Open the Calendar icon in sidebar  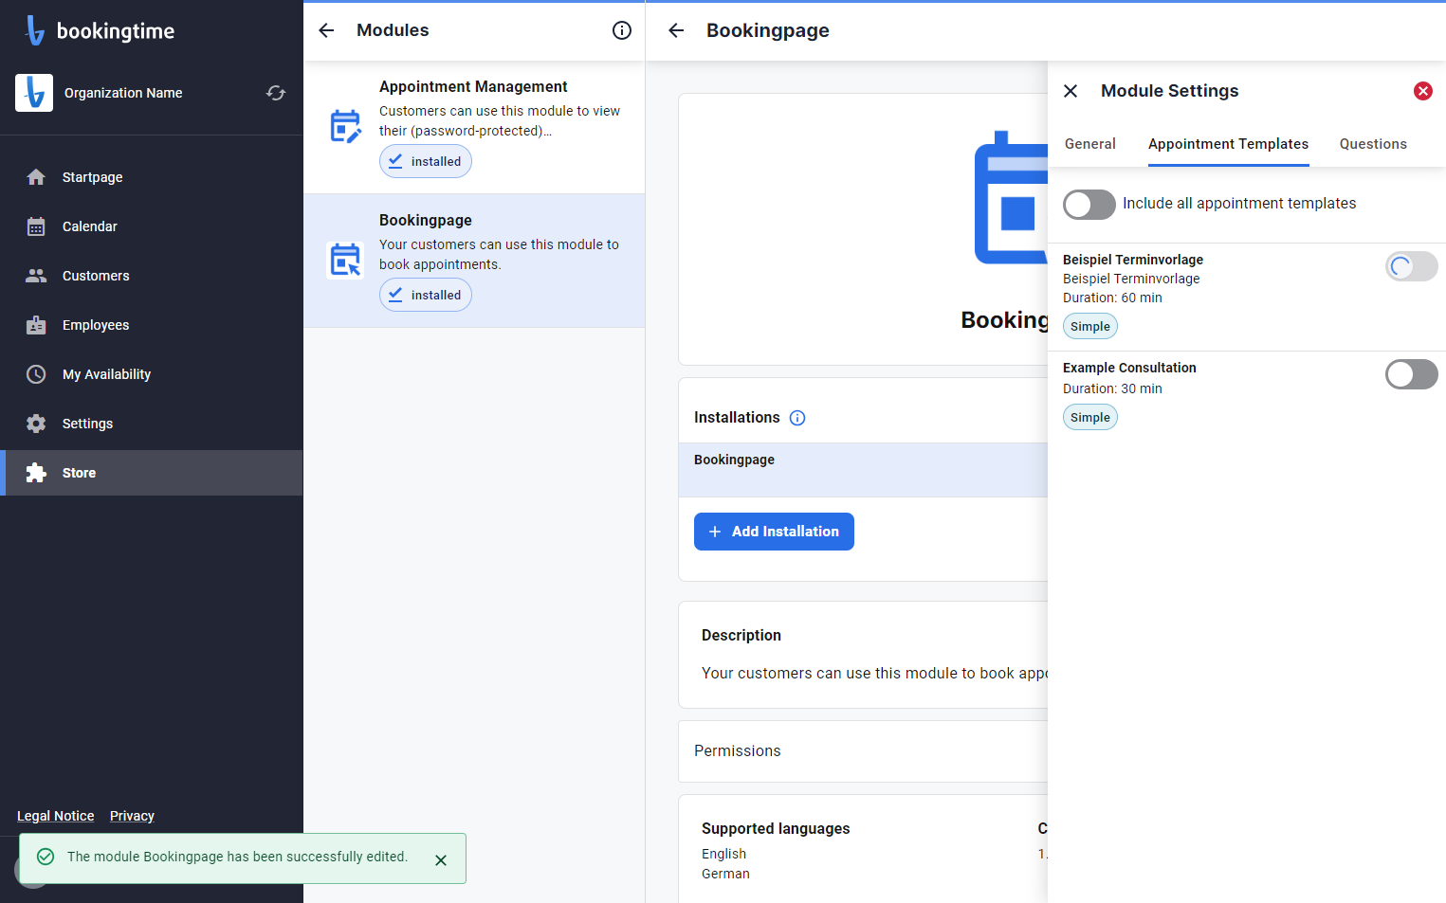36,226
